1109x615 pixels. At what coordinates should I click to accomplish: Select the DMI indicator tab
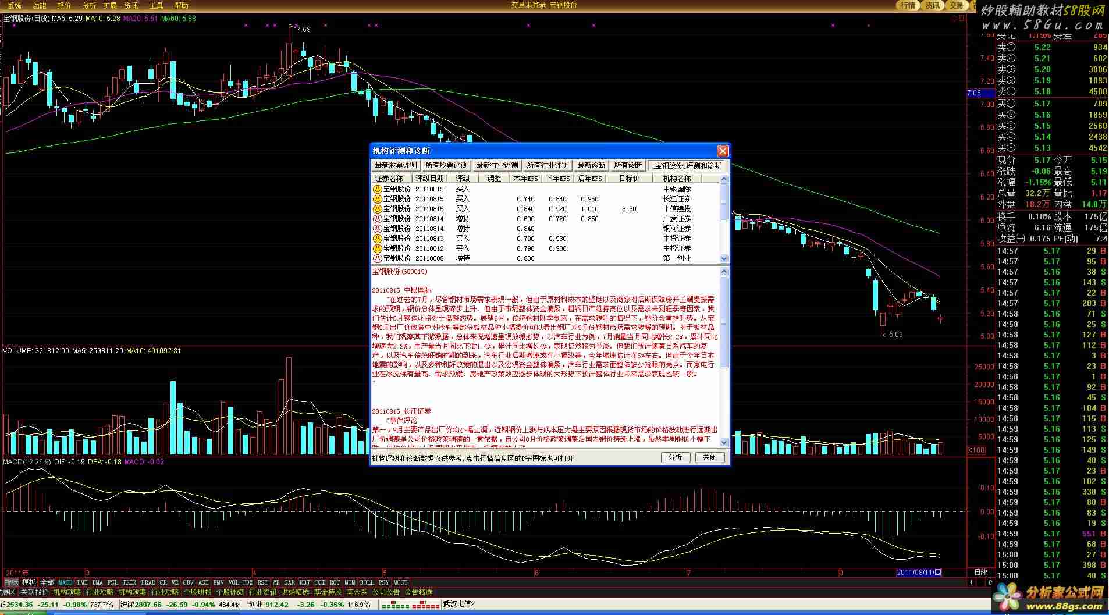pyautogui.click(x=82, y=582)
